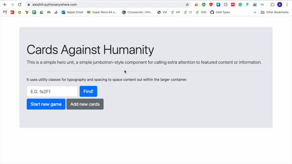
Task: Click the red shield play extension icon
Action: [x=211, y=5]
